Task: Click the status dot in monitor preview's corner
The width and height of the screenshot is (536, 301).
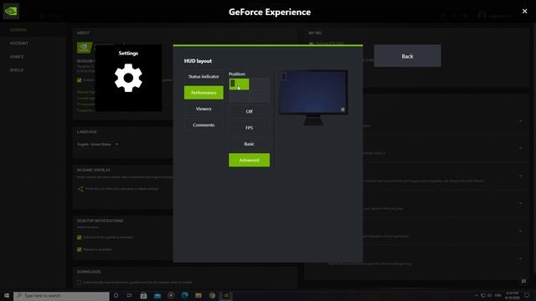Action: coord(343,110)
